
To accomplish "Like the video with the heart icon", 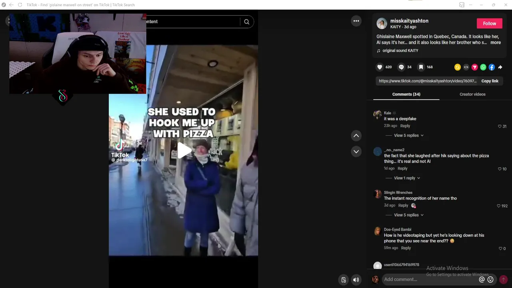I will pyautogui.click(x=380, y=67).
